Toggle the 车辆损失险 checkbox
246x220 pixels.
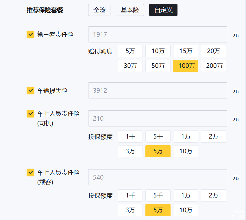(30, 91)
